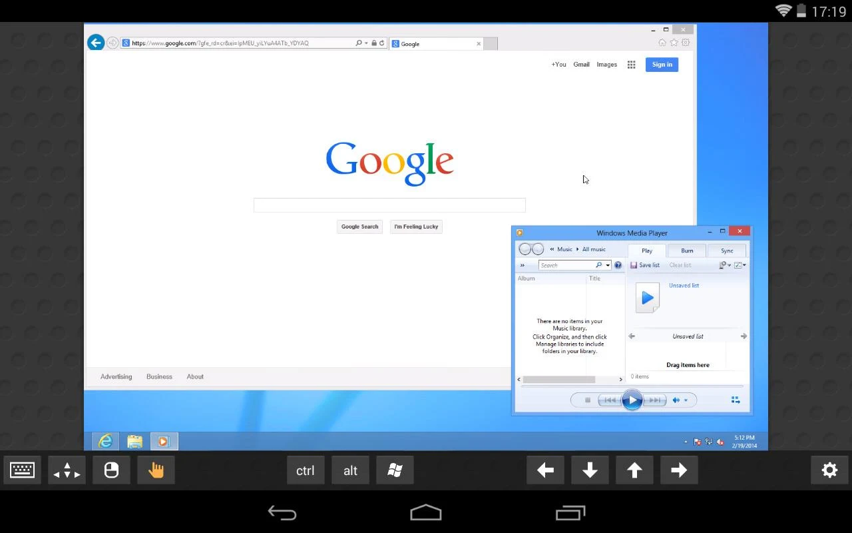Open File Explorer from the taskbar
Screen dimensions: 852x533
click(x=134, y=441)
